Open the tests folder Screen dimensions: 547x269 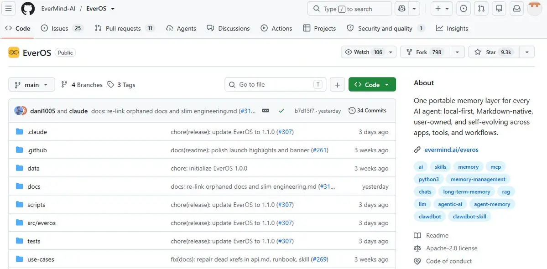pos(34,241)
